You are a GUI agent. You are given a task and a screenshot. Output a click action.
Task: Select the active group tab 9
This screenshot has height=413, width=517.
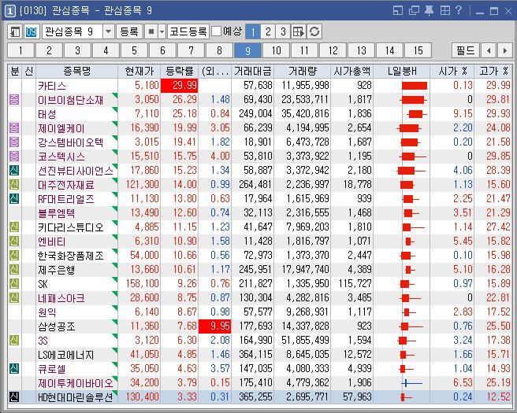[247, 50]
